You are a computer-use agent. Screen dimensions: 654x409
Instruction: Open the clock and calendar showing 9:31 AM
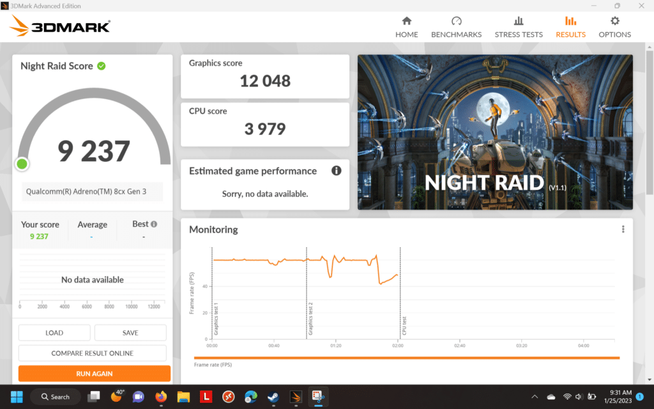[618, 396]
